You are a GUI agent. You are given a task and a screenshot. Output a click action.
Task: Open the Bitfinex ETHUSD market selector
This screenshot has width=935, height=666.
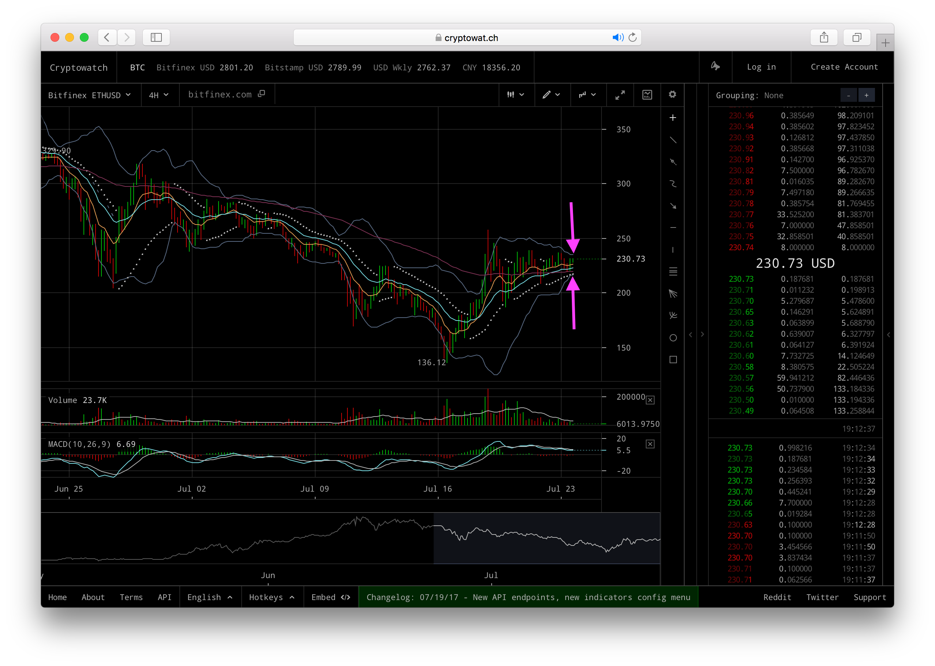pyautogui.click(x=90, y=95)
